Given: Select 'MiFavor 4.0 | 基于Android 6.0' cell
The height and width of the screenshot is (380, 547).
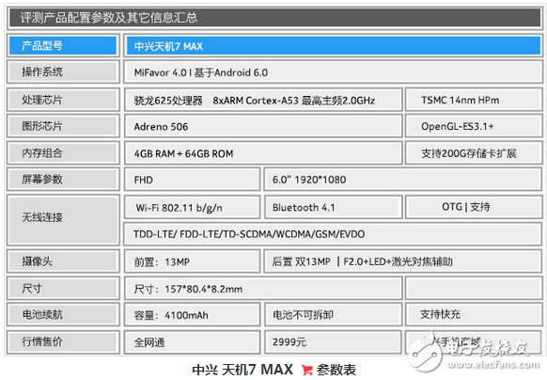Looking at the screenshot, I should [x=333, y=72].
